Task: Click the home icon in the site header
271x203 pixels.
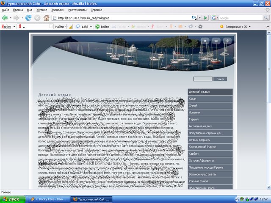Action: click(x=205, y=41)
